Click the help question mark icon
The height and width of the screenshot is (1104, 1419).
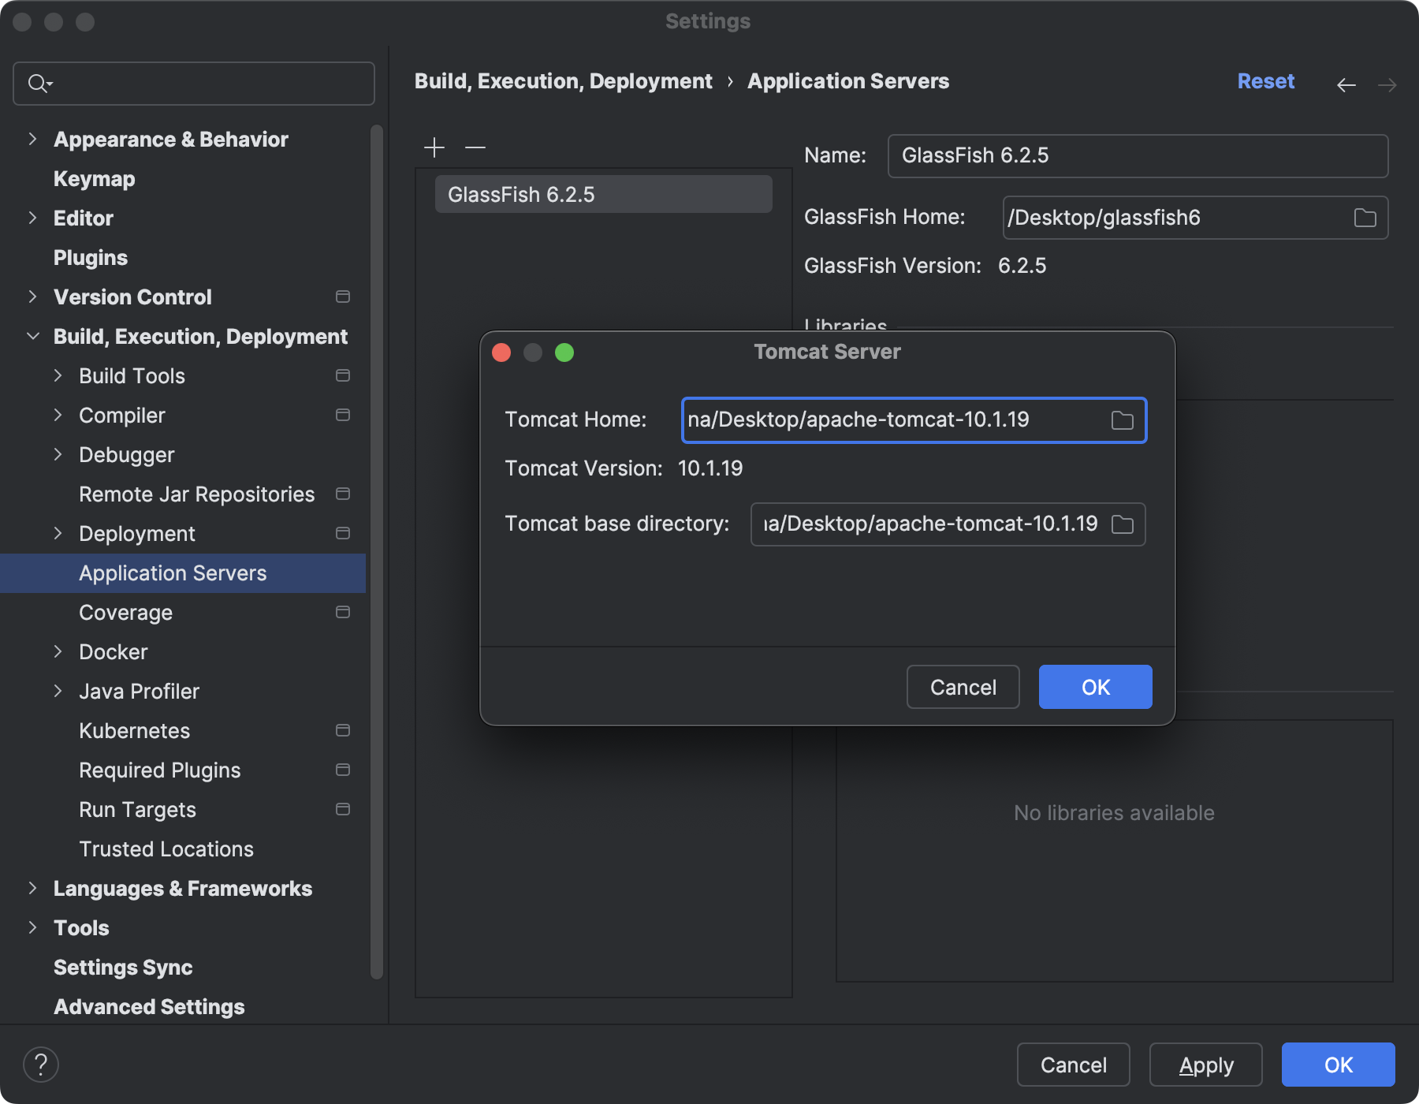click(x=41, y=1065)
